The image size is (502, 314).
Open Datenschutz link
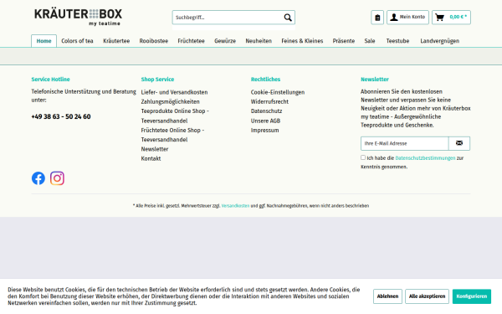[x=266, y=111]
